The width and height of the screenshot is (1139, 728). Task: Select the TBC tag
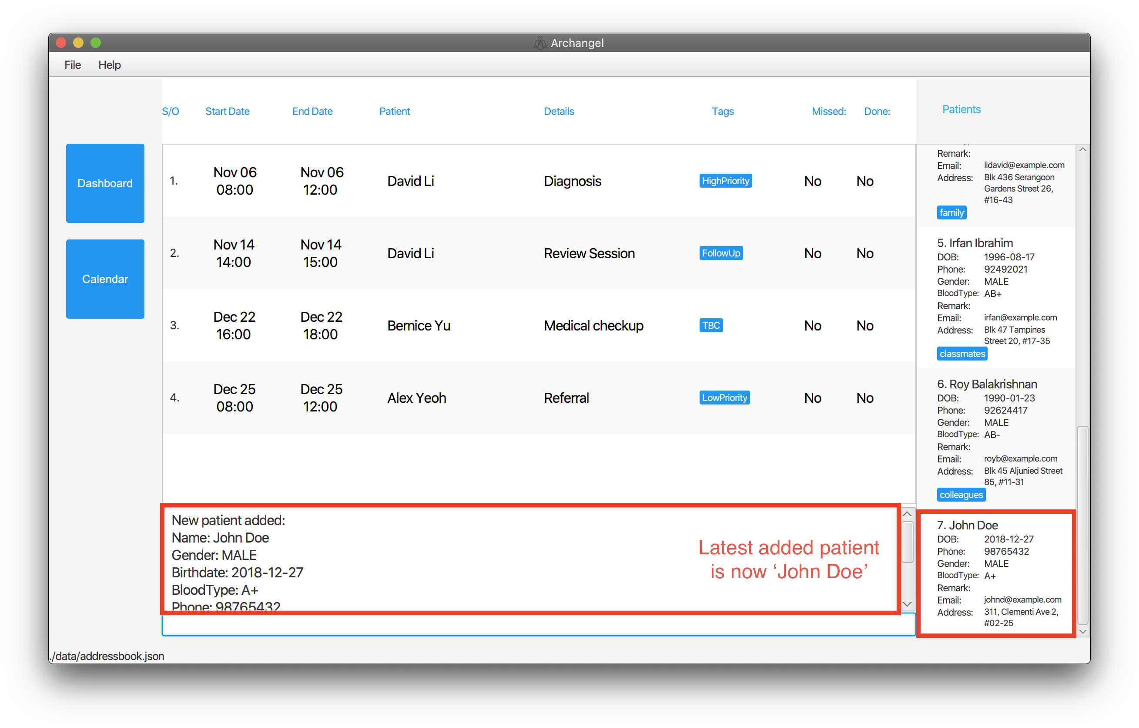[x=710, y=325]
